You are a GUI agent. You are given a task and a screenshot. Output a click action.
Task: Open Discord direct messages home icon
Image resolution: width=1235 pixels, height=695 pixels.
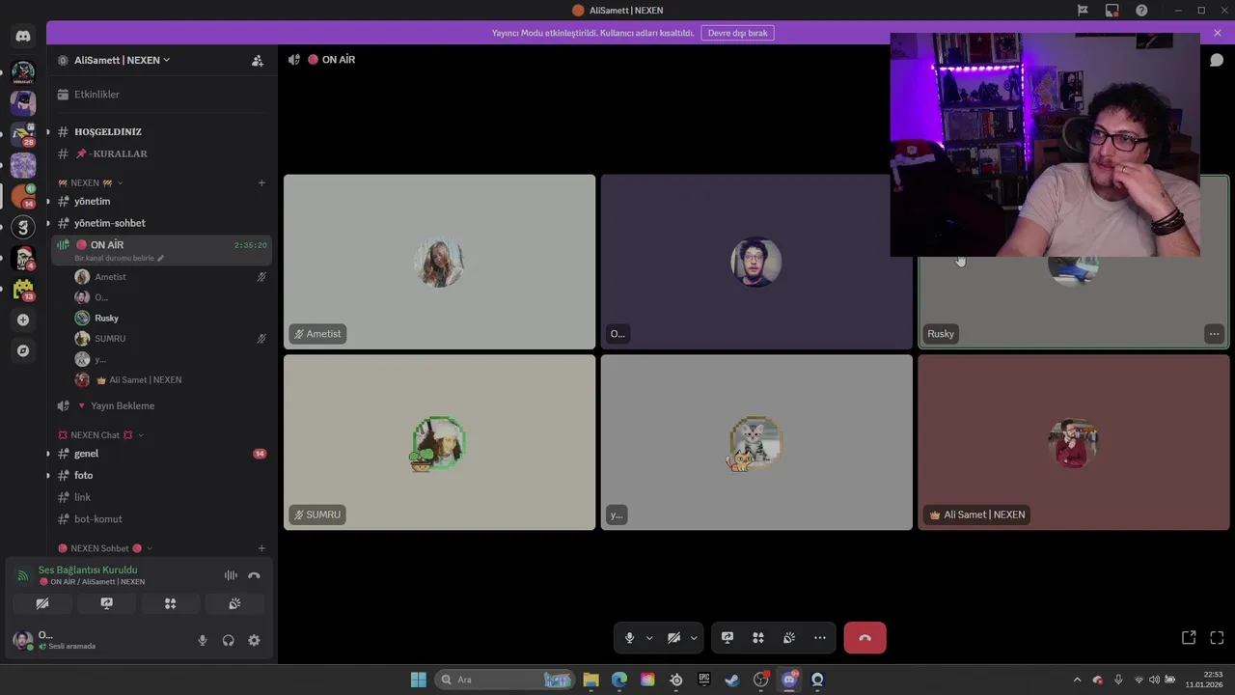pyautogui.click(x=23, y=36)
